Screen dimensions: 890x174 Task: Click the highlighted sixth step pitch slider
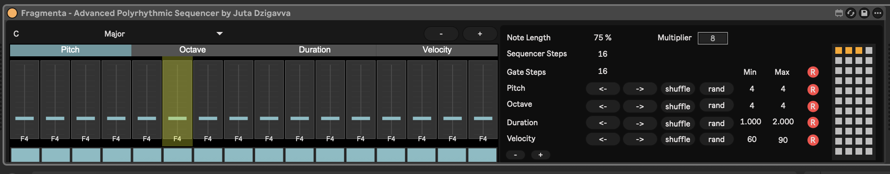177,118
